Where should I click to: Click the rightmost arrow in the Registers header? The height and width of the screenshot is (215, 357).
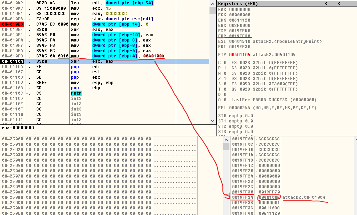(x=352, y=3)
